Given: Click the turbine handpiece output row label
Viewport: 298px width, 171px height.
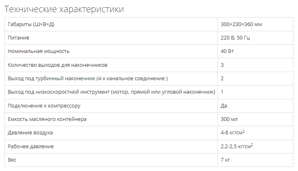Looking at the screenshot, I should click(88, 78).
